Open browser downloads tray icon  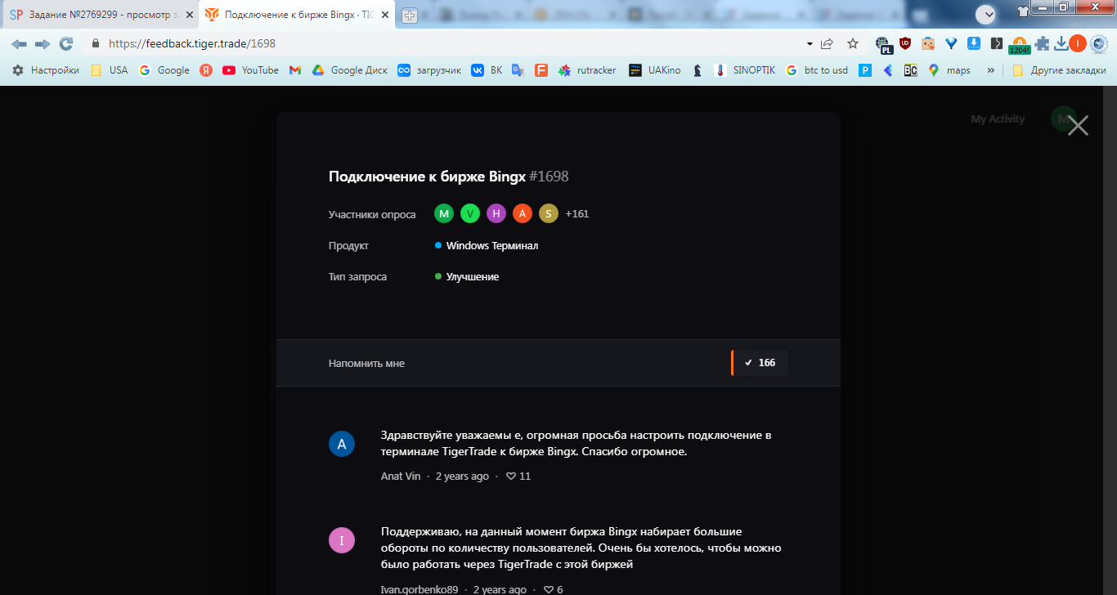pos(1061,43)
